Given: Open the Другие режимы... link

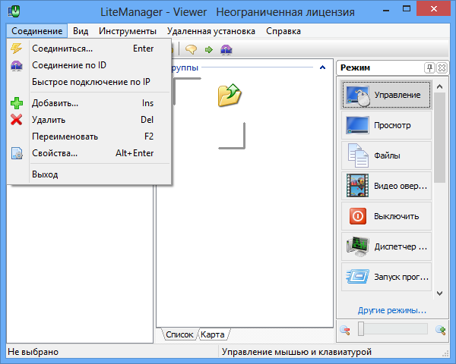Looking at the screenshot, I should coord(392,310).
